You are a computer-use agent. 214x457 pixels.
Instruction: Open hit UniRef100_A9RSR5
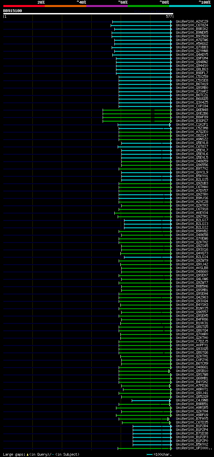(192, 408)
